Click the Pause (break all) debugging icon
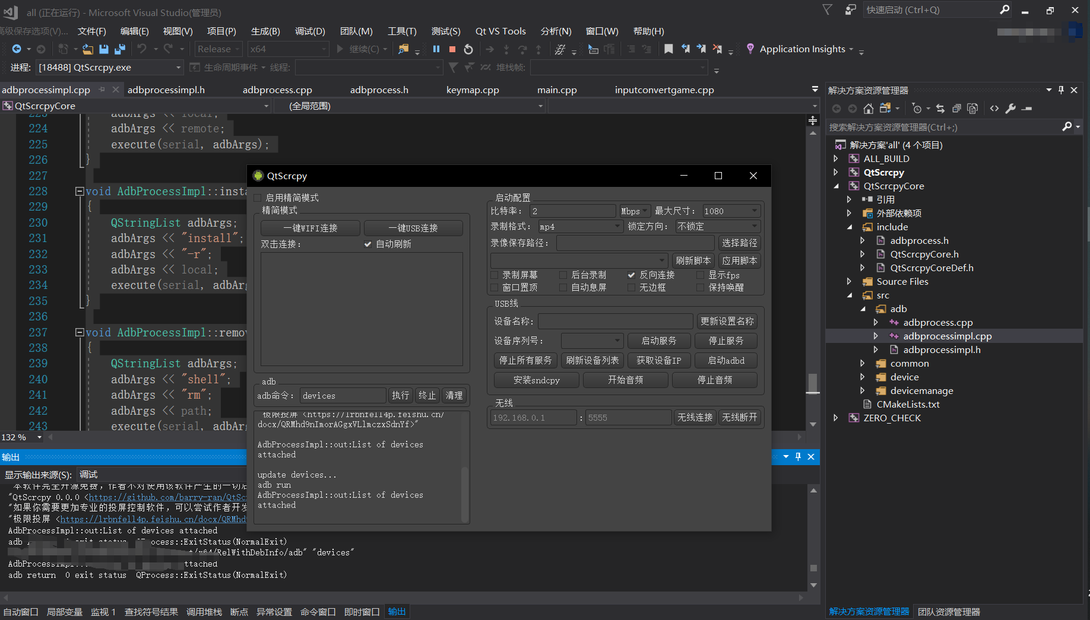The image size is (1090, 620). (436, 49)
